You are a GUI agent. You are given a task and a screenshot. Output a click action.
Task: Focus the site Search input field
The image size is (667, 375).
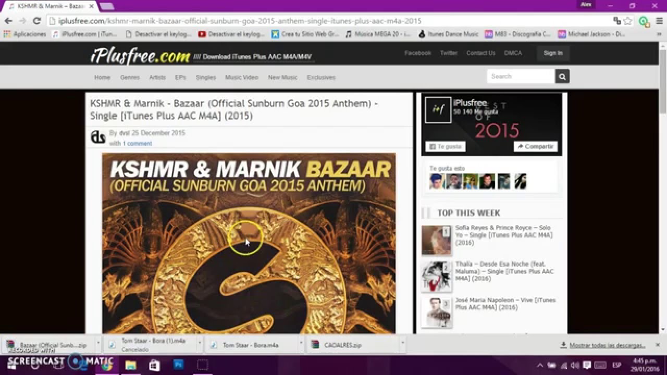521,77
